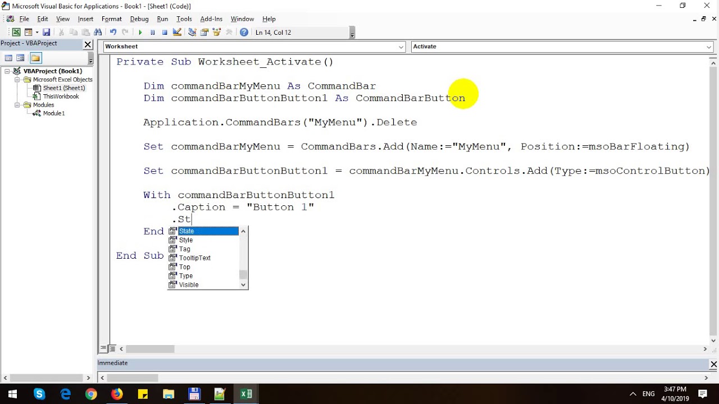
Task: Collapse the Modules folder node
Action: click(17, 105)
